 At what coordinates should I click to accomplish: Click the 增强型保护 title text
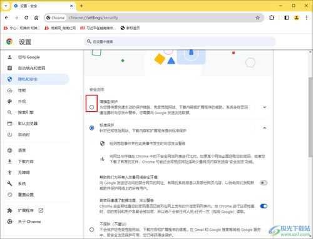coord(108,102)
